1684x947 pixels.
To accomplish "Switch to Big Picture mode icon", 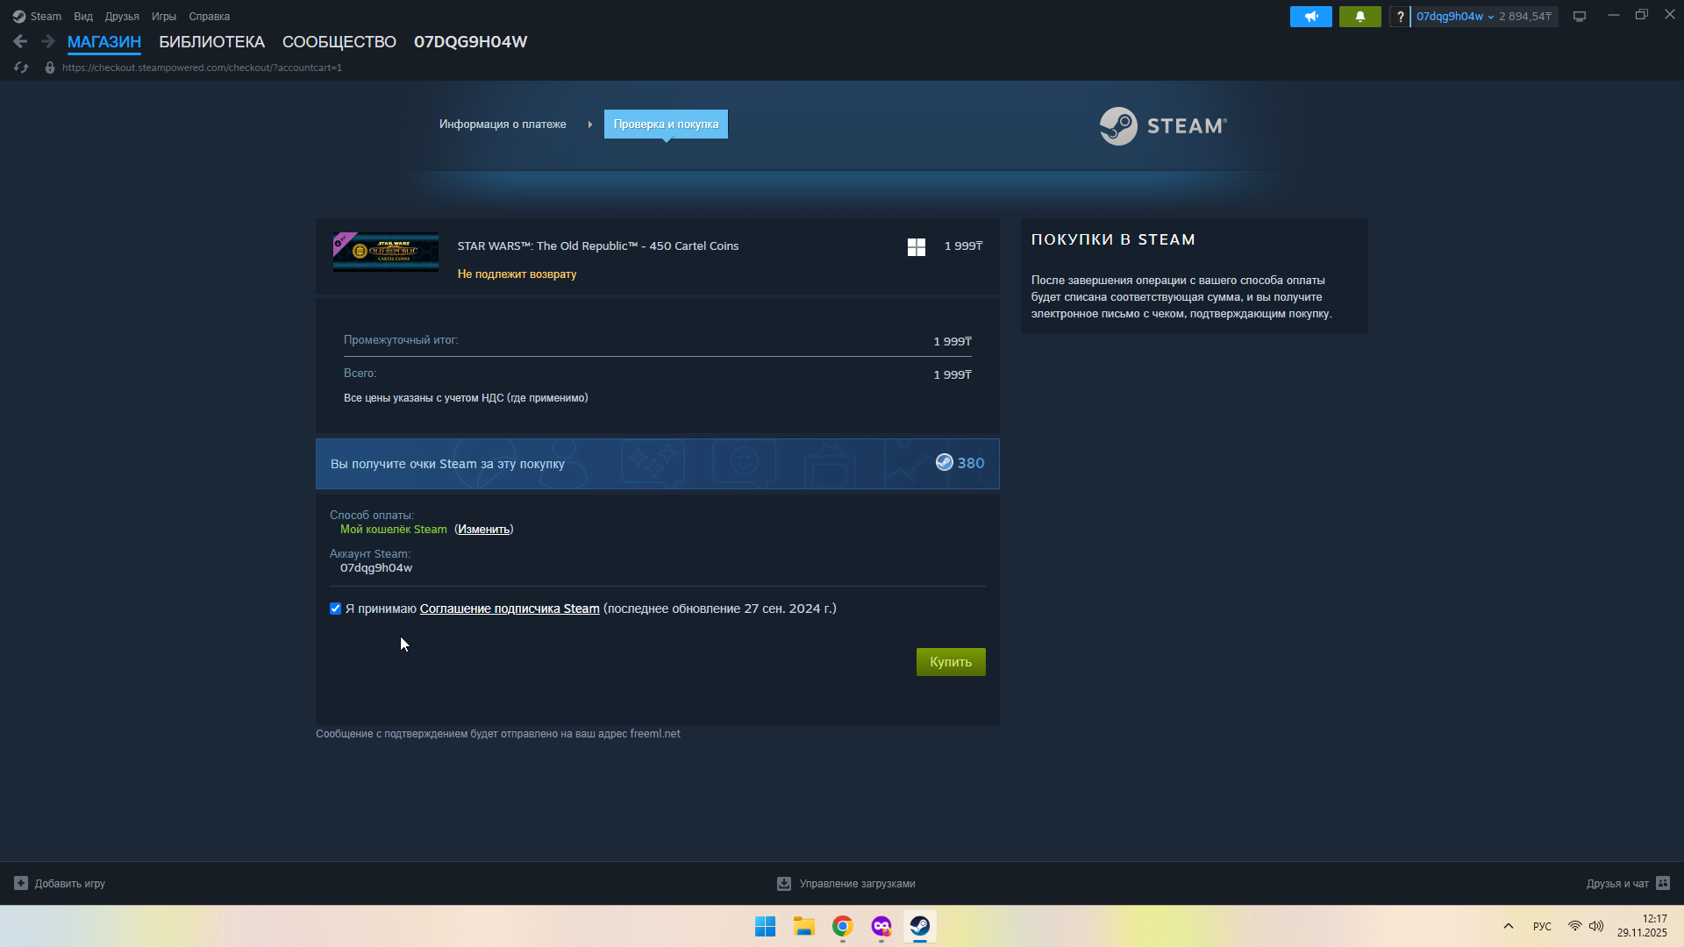I will [1580, 17].
